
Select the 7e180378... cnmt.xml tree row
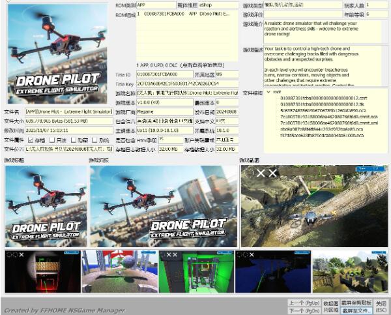click(329, 123)
